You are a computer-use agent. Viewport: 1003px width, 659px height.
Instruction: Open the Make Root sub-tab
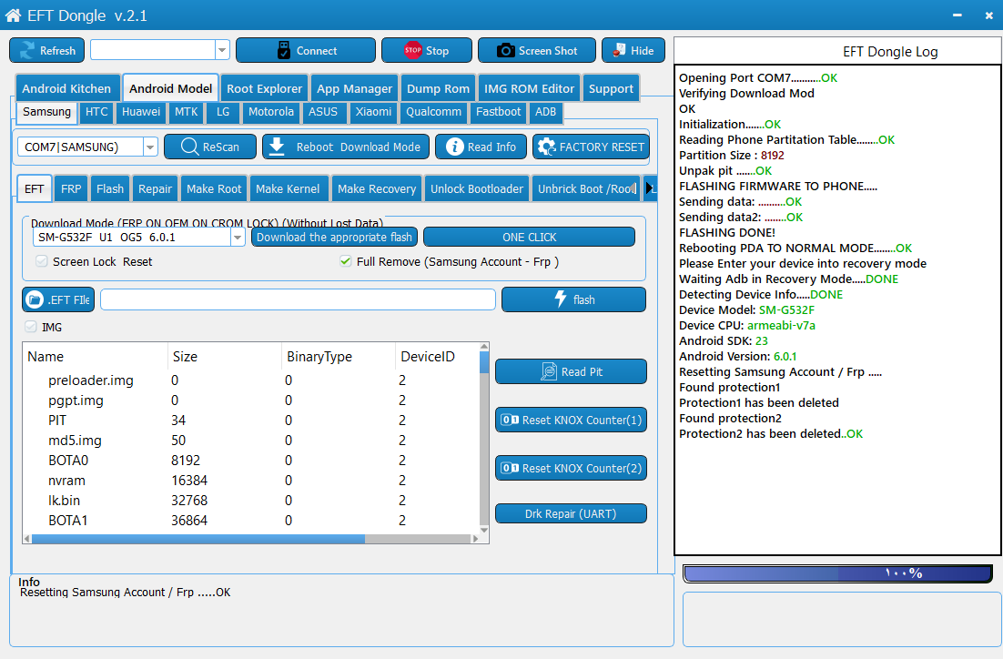(214, 188)
